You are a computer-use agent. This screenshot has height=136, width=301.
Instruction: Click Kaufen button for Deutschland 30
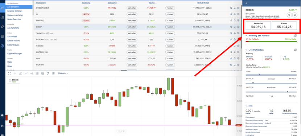(x=170, y=8)
